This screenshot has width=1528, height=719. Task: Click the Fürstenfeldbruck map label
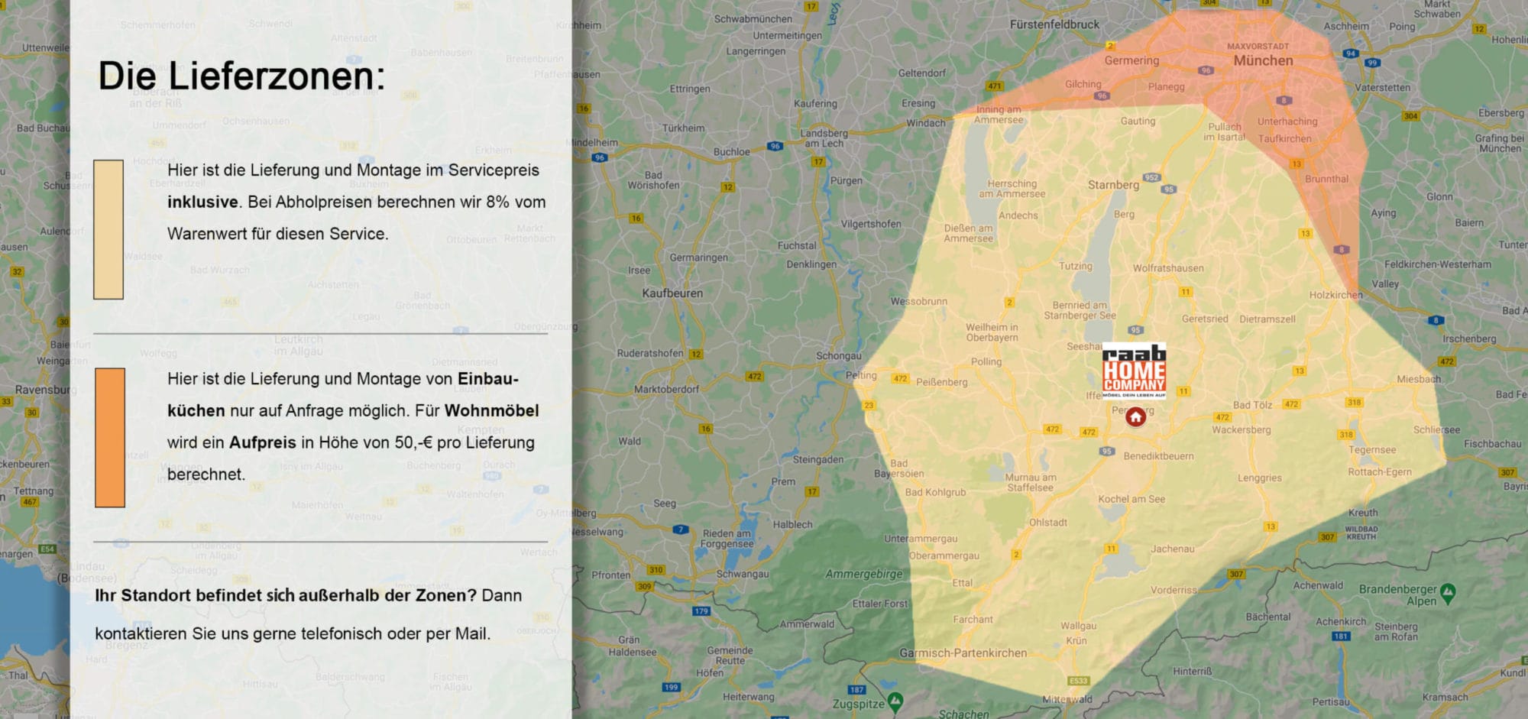(x=1054, y=24)
